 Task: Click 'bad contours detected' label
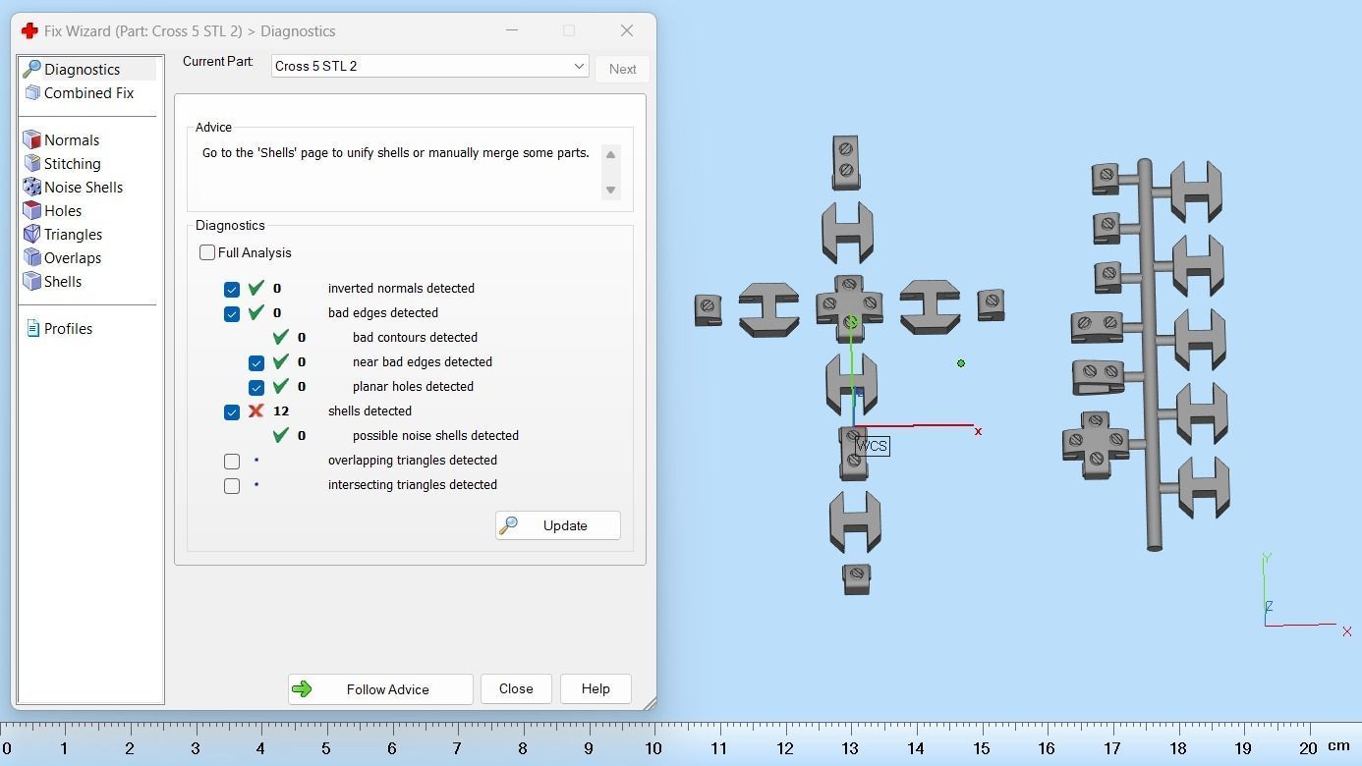pyautogui.click(x=415, y=338)
